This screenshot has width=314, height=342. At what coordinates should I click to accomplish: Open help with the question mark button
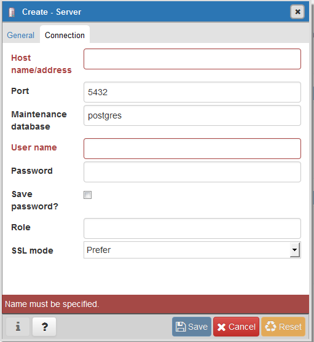click(x=44, y=327)
